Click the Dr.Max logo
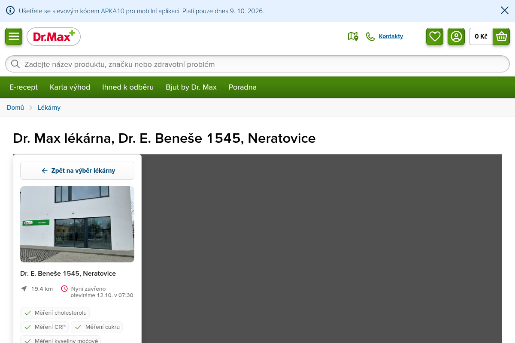 click(54, 36)
